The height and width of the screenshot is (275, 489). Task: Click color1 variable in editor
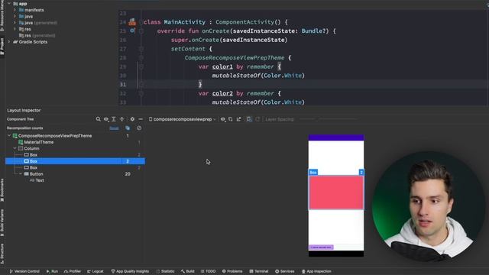tap(222, 66)
